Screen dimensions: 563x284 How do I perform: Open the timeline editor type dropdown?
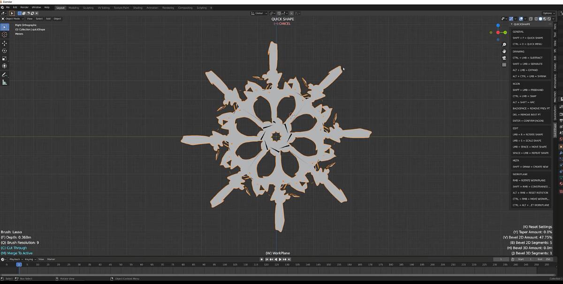coord(4,259)
